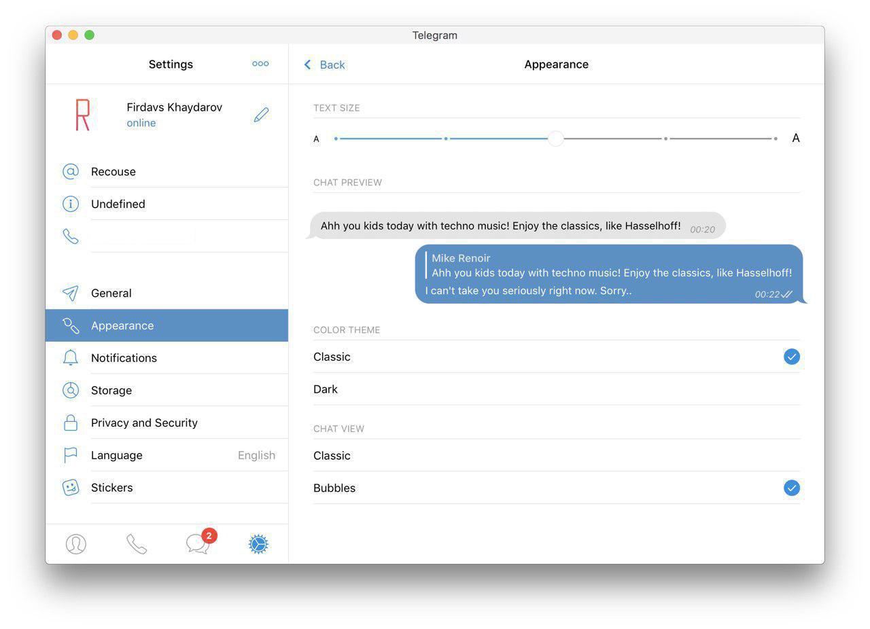Click the gray incoming message preview bubble
This screenshot has width=870, height=629.
coord(517,226)
